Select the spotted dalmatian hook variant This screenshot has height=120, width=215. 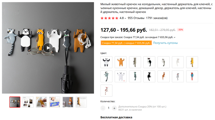click(x=178, y=76)
